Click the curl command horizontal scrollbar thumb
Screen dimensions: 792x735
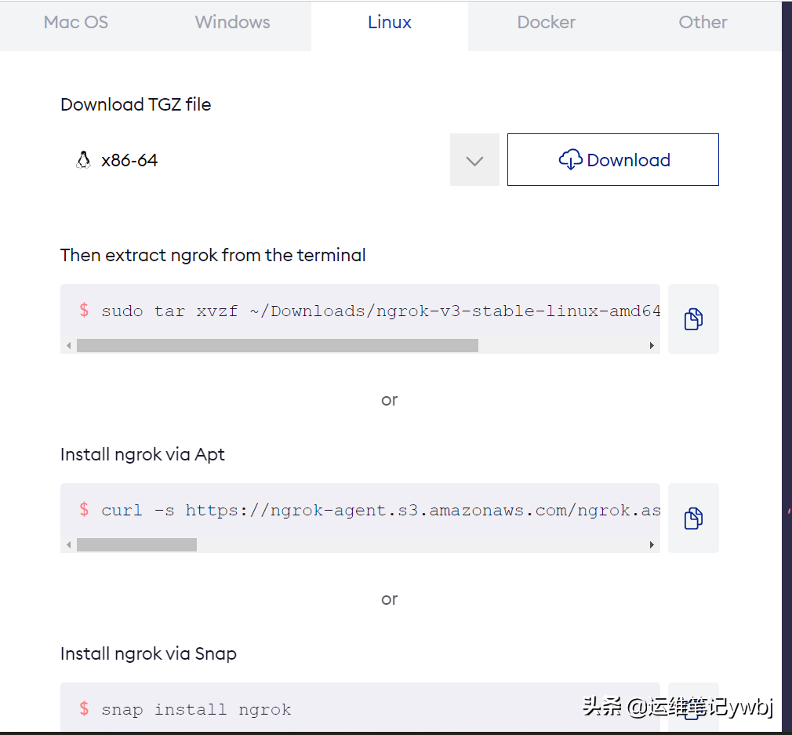pyautogui.click(x=136, y=545)
